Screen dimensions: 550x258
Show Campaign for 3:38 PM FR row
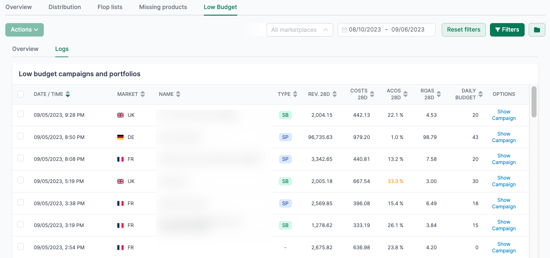tap(504, 203)
